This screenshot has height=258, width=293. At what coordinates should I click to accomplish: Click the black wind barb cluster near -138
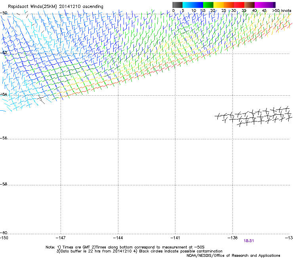(253, 116)
